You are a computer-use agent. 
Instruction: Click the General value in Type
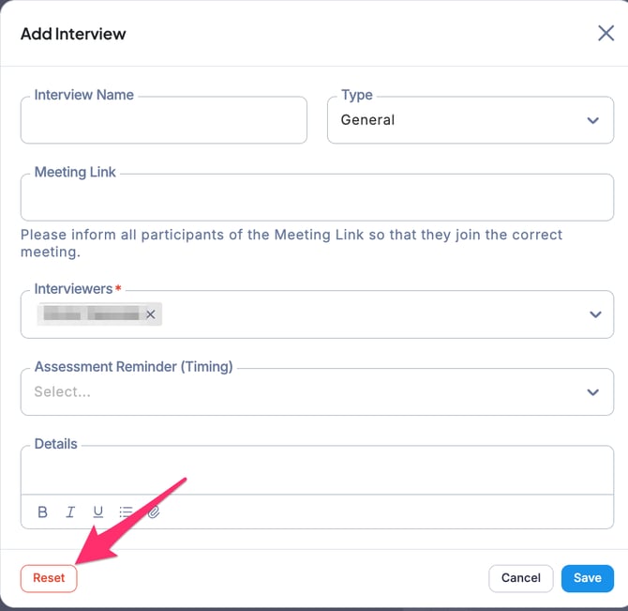tap(368, 121)
